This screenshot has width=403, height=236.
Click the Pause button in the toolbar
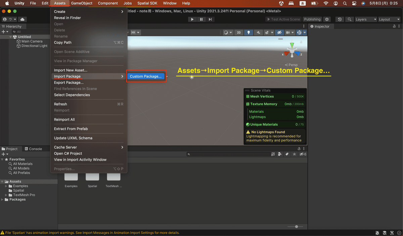point(201,19)
